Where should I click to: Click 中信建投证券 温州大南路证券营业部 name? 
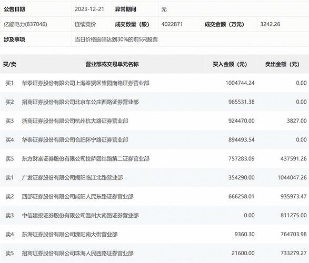click(x=80, y=215)
